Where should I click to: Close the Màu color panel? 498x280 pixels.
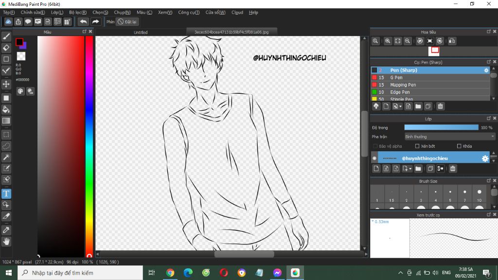90,32
